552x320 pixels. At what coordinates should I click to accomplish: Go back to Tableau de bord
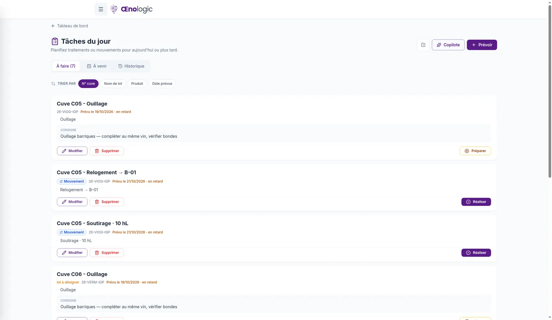click(69, 26)
